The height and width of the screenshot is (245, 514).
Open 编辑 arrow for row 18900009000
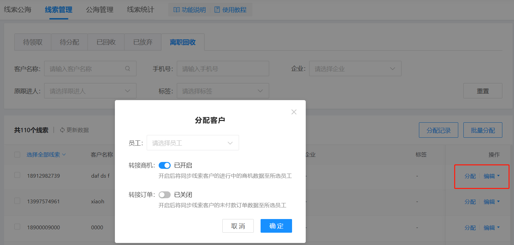[x=498, y=228]
